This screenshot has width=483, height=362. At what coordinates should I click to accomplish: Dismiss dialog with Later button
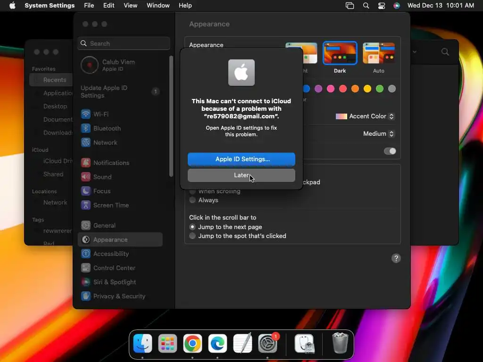click(x=241, y=175)
